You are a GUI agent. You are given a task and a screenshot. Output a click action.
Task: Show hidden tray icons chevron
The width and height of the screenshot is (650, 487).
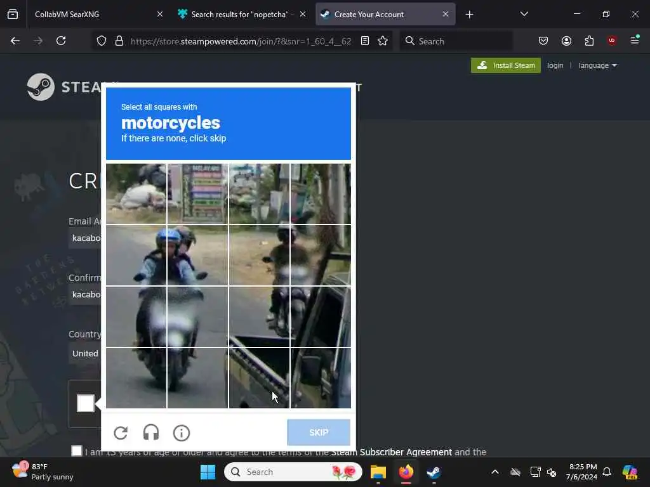495,472
